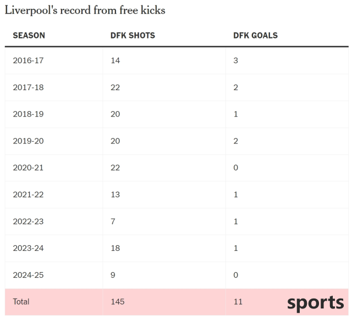Click the Liverpool's record from free kicks title

click(85, 10)
